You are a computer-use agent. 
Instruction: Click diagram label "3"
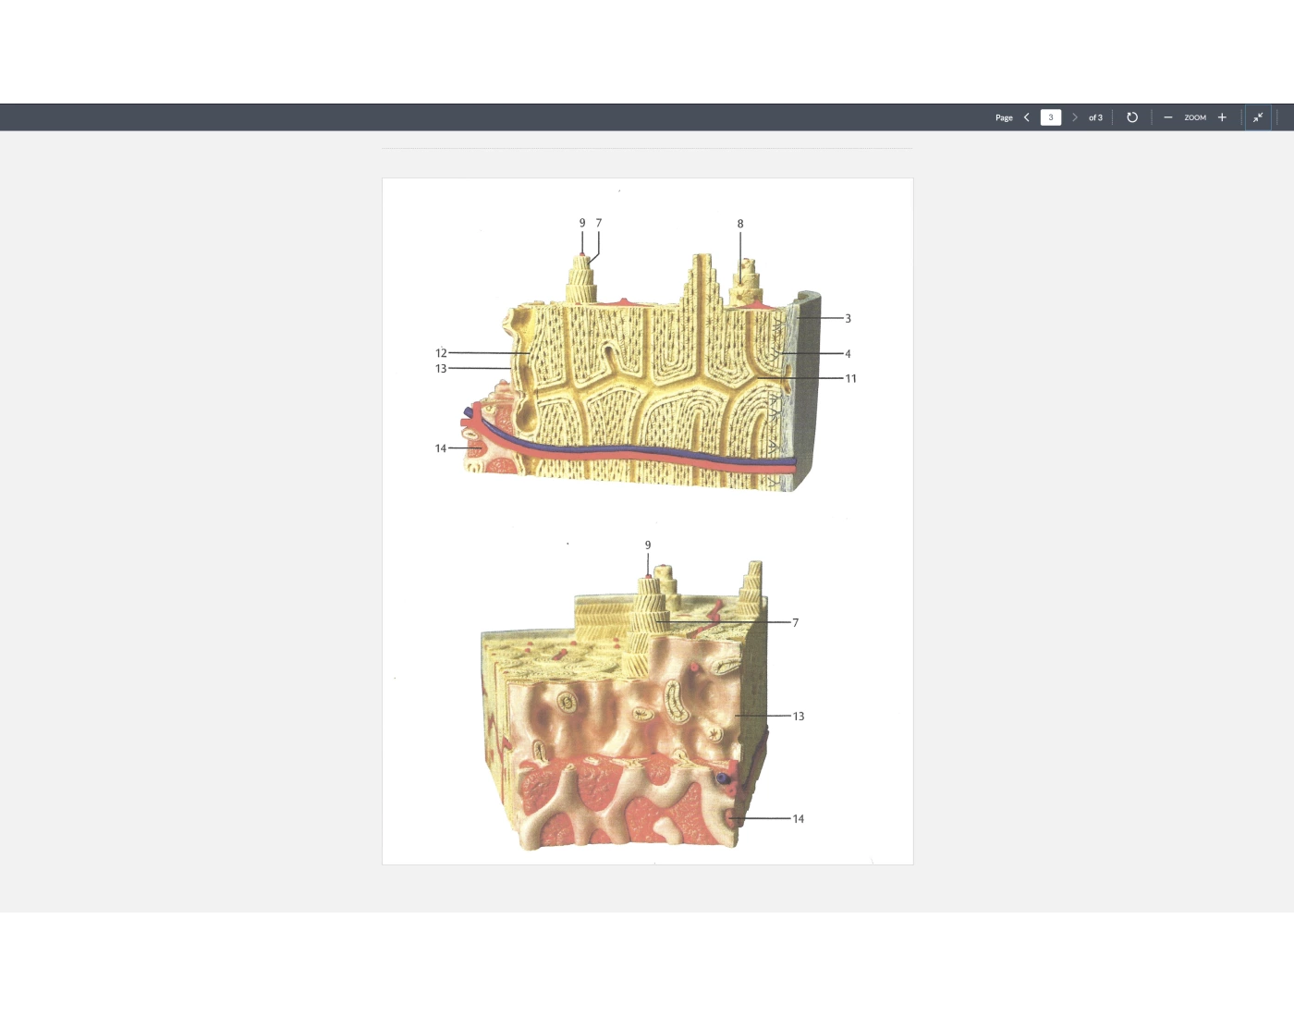pyautogui.click(x=848, y=318)
